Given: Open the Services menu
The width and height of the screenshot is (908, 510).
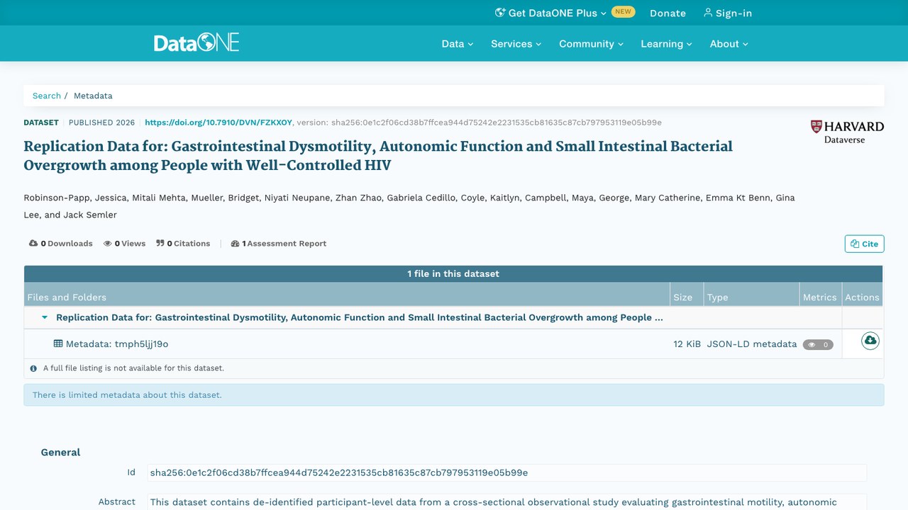Looking at the screenshot, I should pyautogui.click(x=516, y=44).
